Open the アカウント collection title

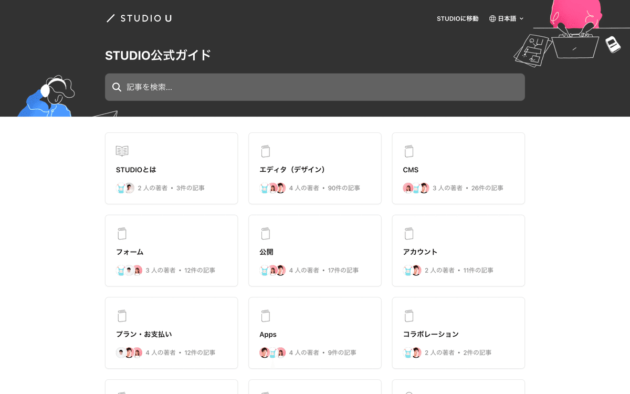[420, 252]
